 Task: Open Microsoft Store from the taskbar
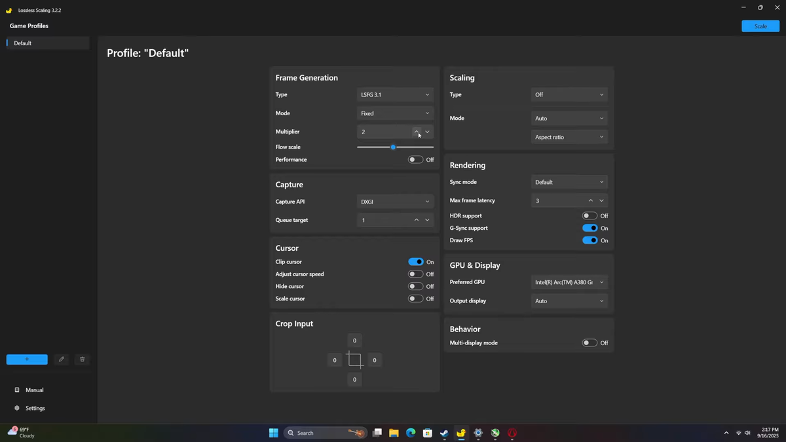coord(428,433)
